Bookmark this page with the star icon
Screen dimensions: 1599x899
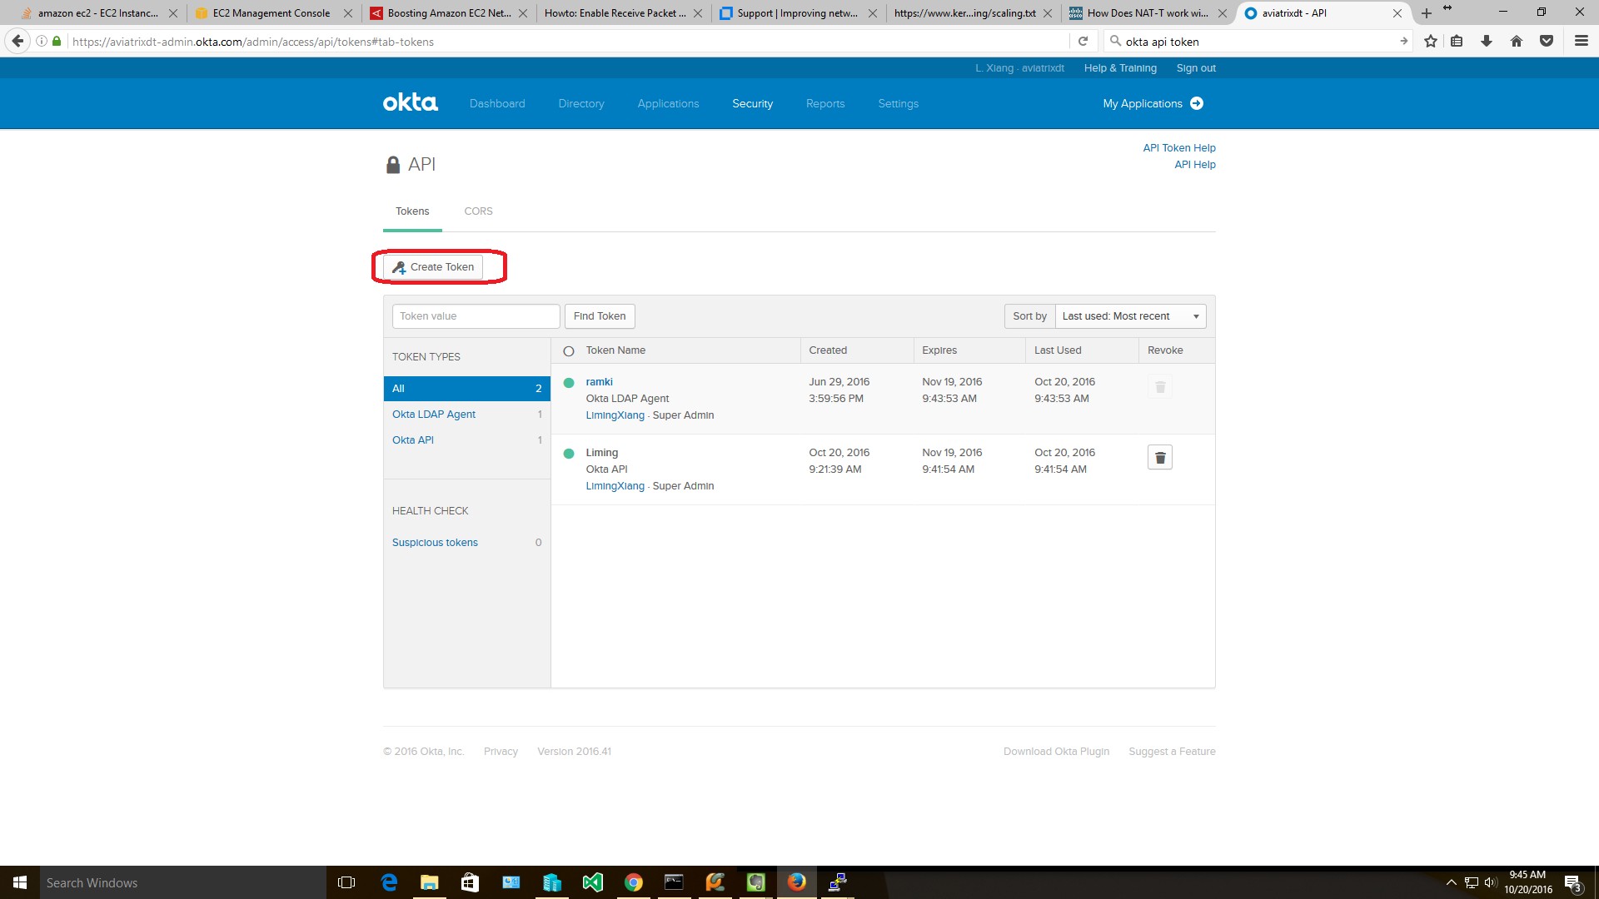(x=1431, y=41)
